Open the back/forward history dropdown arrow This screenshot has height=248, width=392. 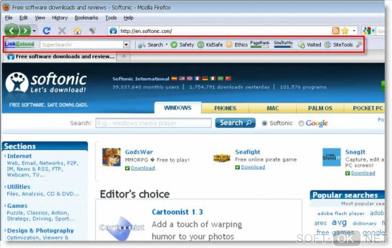[x=34, y=31]
